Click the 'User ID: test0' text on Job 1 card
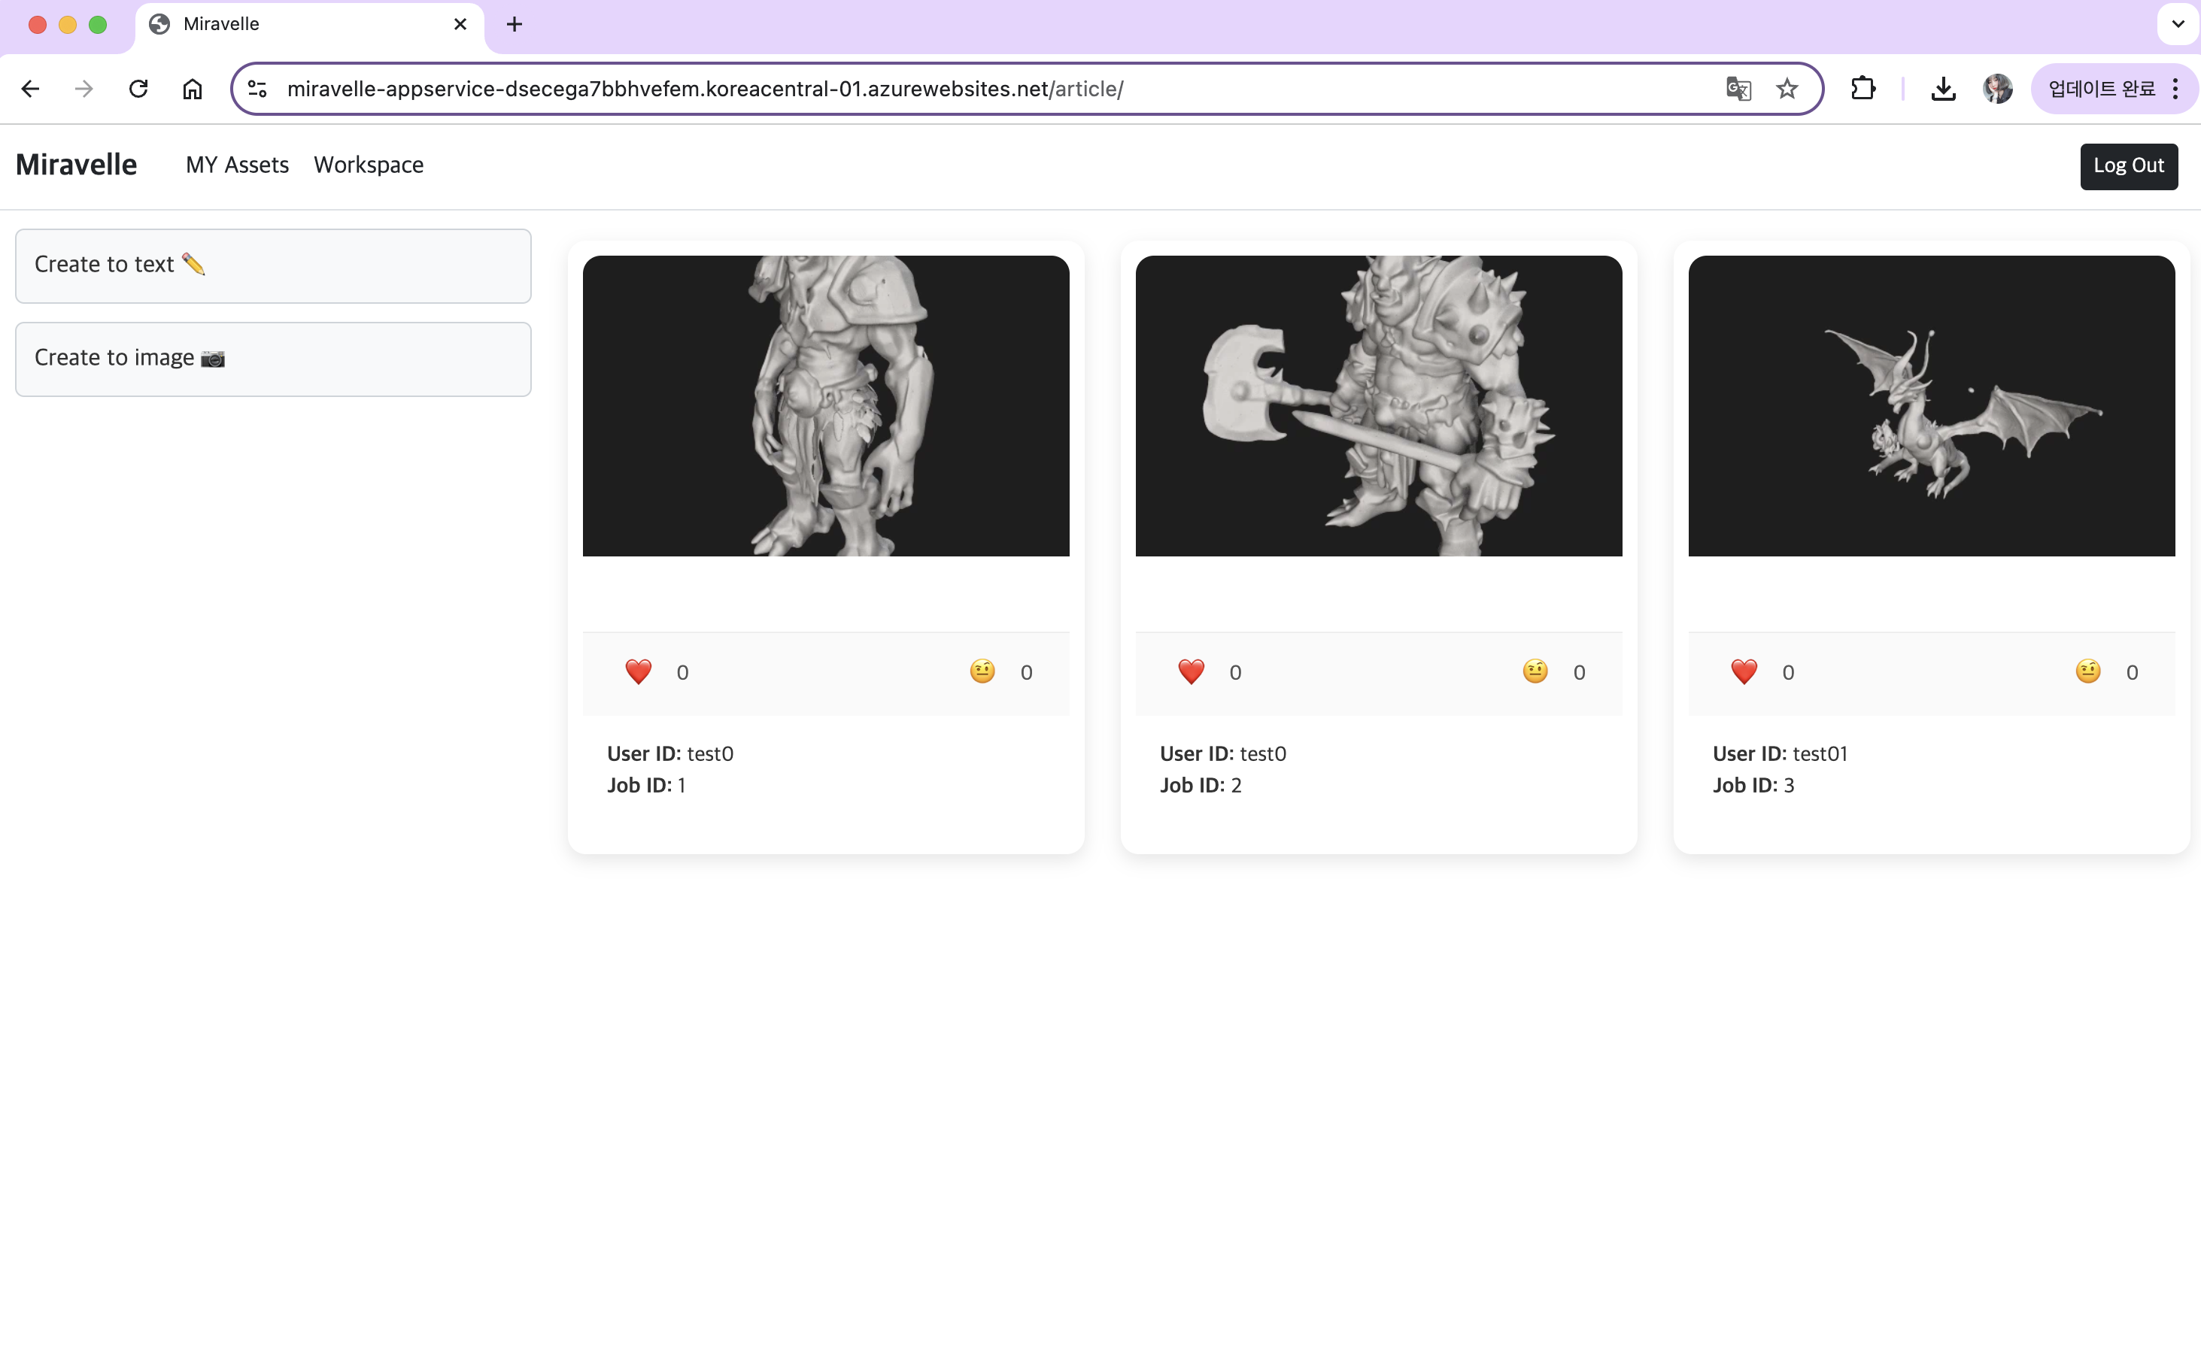 670,753
